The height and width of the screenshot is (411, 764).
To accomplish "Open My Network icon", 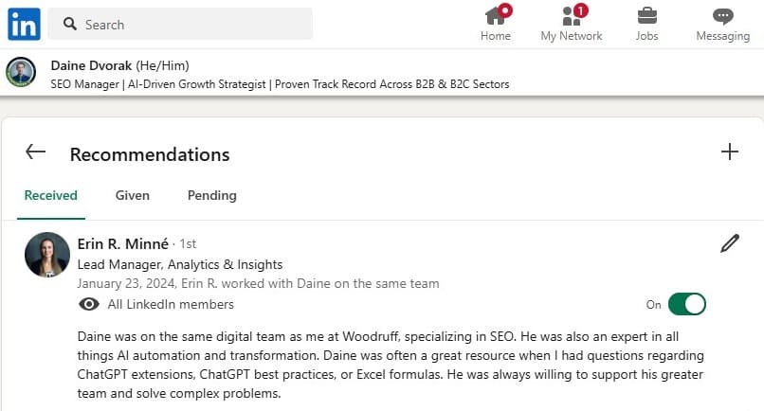I will coord(571,15).
